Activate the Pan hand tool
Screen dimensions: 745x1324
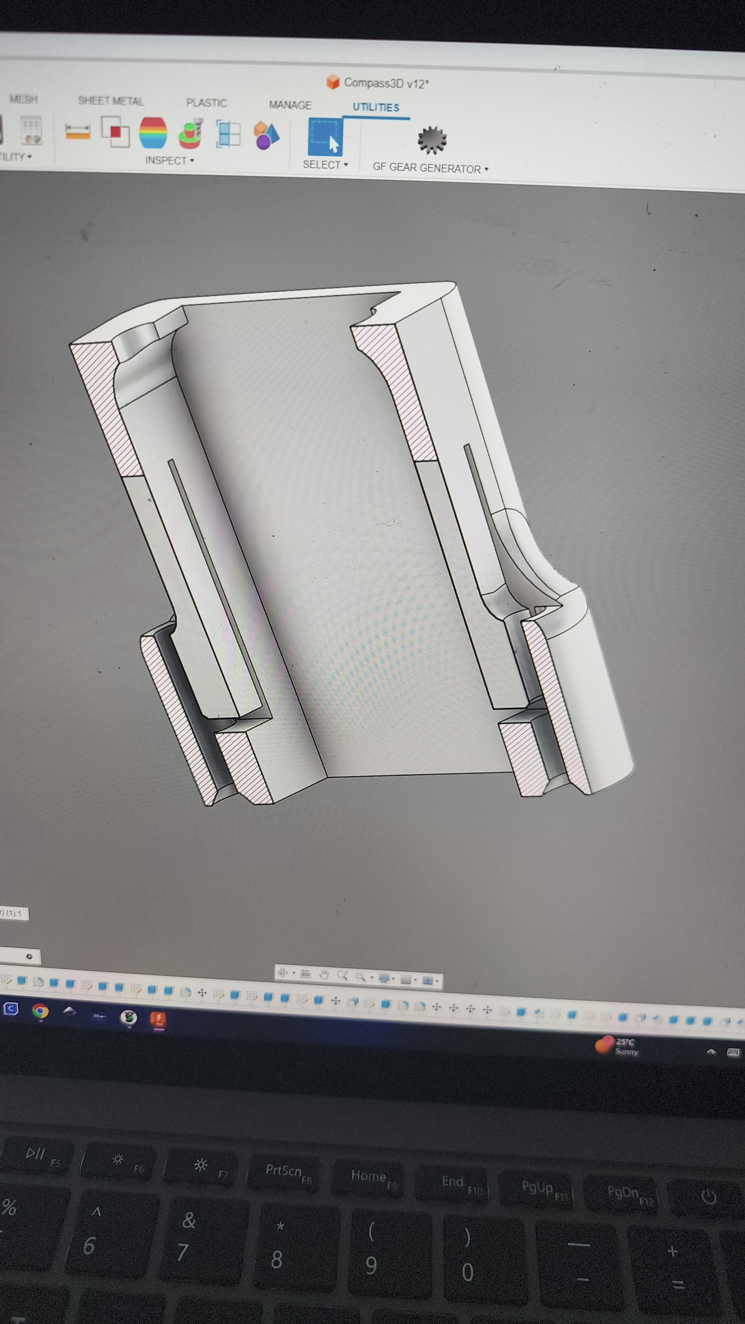coord(324,974)
